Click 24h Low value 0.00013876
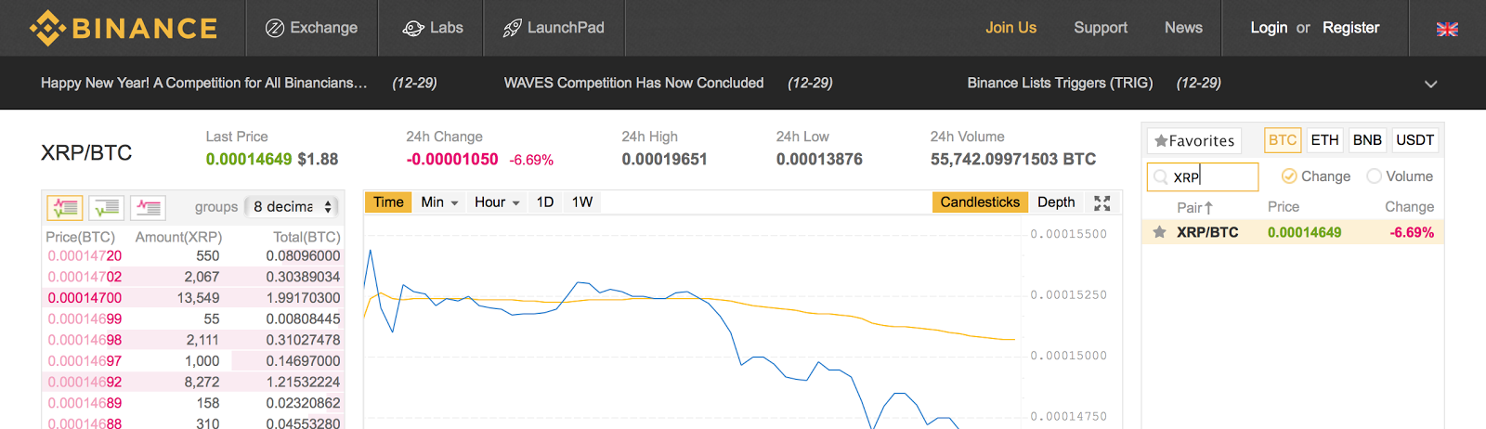Viewport: 1486px width, 429px height. 819,160
